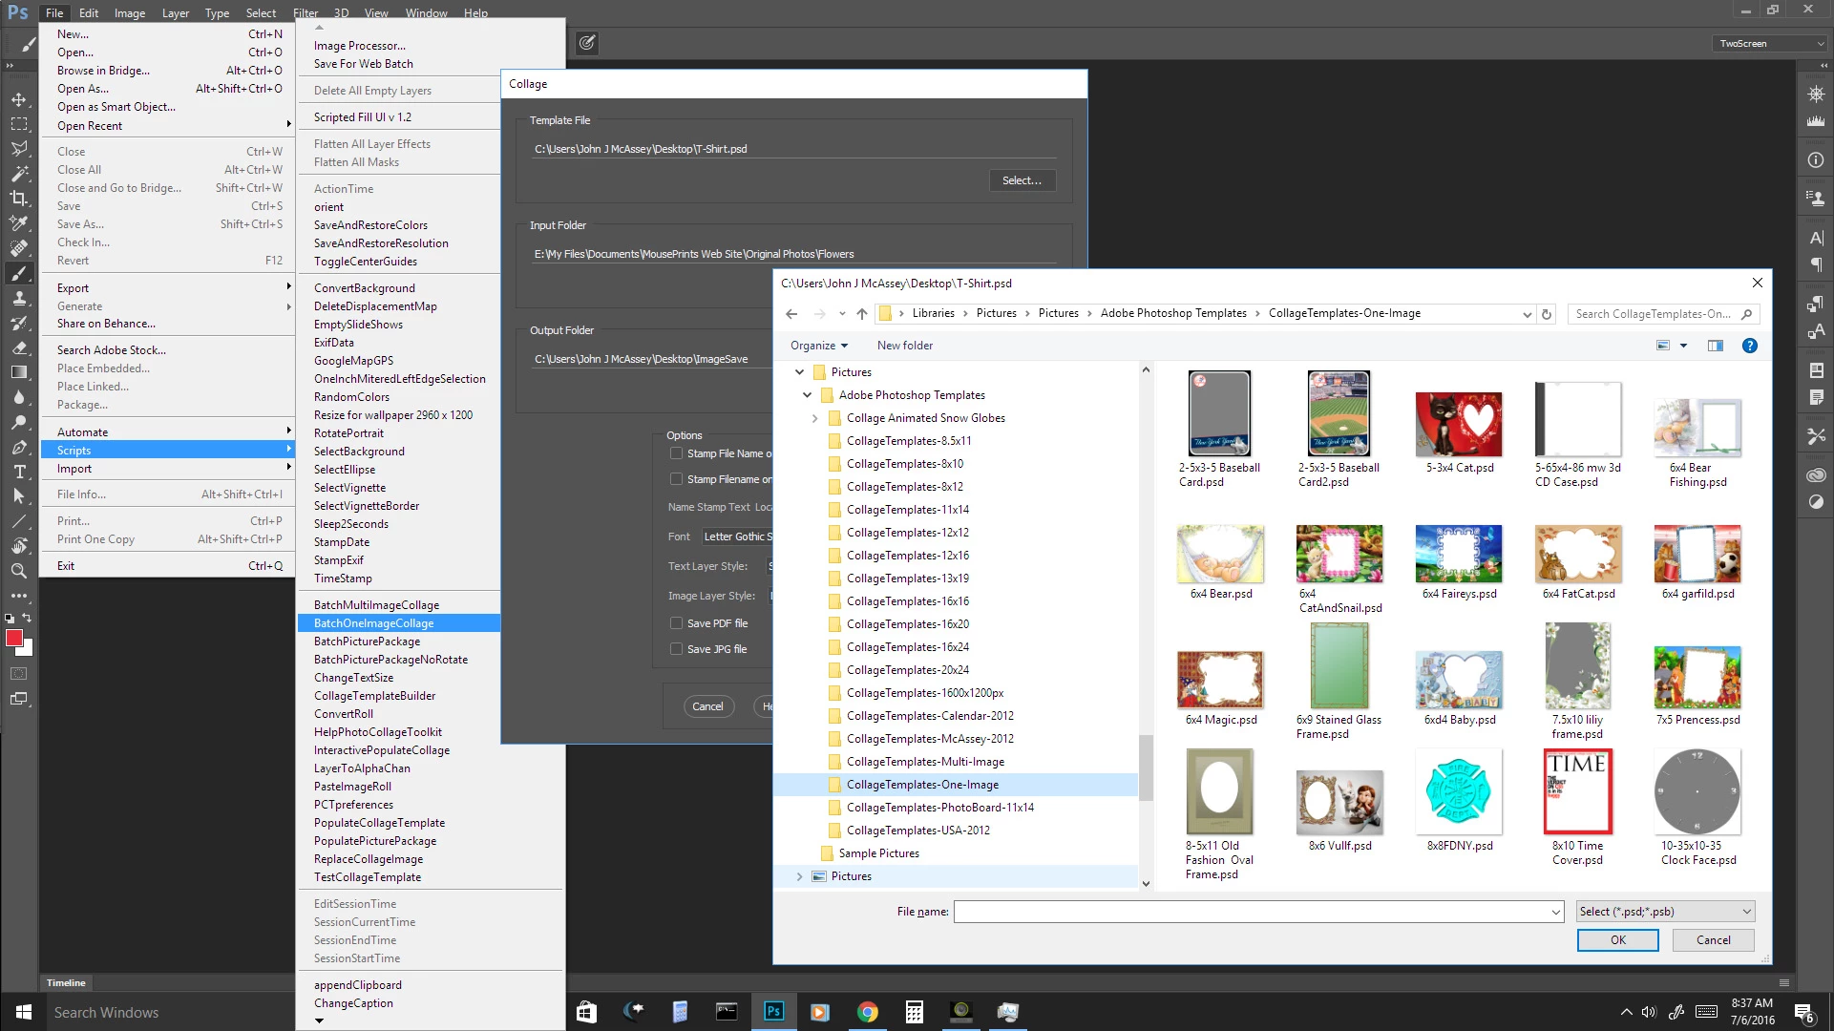Select the Clone Stamp tool
1834x1031 pixels.
[19, 298]
